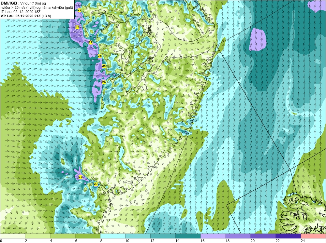Screen dimensions: 326x243
Task: Click the legend scale label '8'
Action: [x=101, y=241]
